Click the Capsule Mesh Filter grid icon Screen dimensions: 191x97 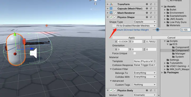point(111,8)
